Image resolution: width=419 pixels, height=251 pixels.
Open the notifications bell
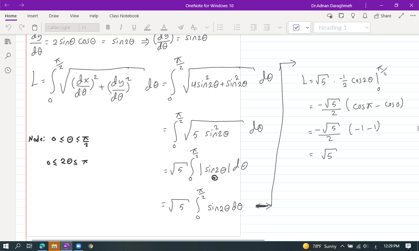(365, 16)
